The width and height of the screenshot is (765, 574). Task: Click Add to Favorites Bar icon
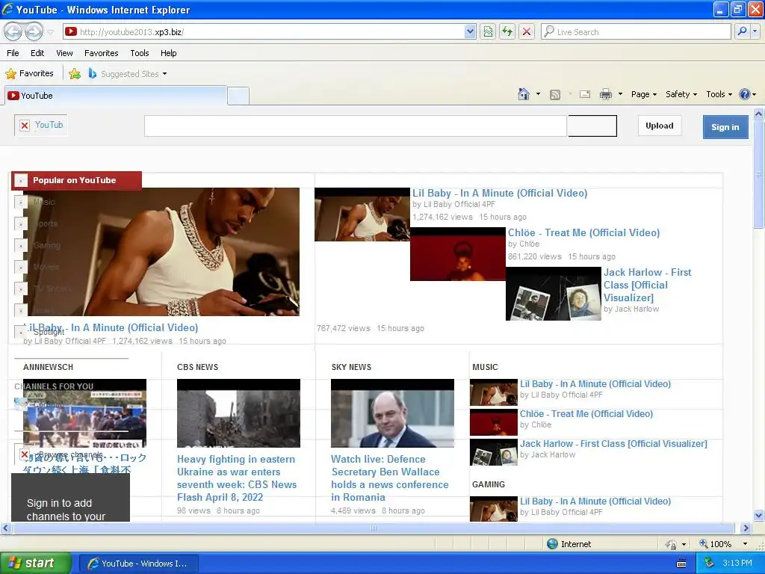coord(75,74)
